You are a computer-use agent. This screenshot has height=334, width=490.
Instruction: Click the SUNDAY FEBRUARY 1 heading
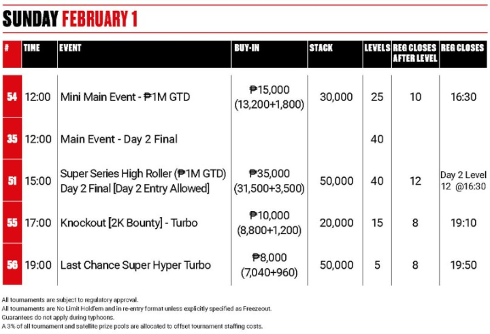tap(70, 19)
